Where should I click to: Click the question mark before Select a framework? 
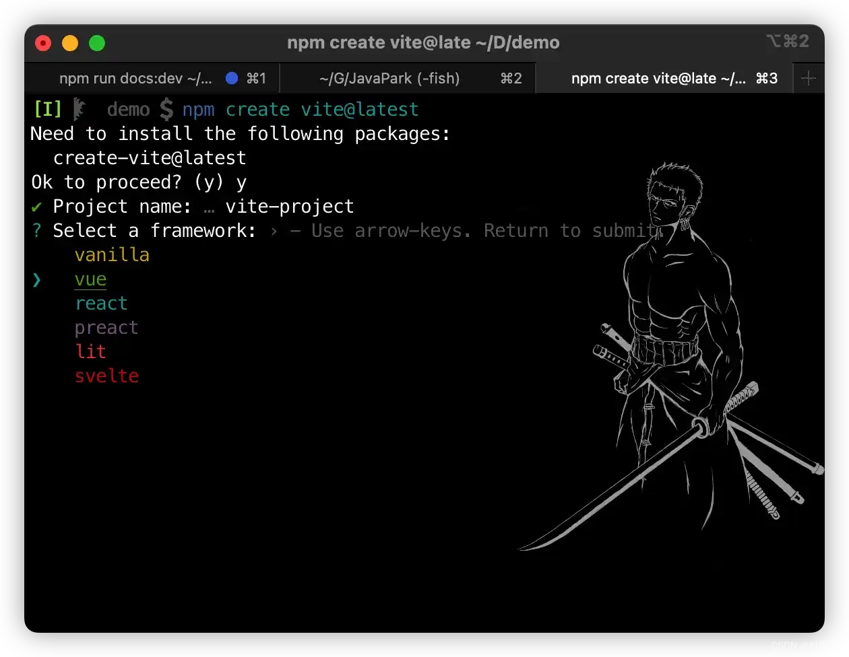pyautogui.click(x=36, y=231)
